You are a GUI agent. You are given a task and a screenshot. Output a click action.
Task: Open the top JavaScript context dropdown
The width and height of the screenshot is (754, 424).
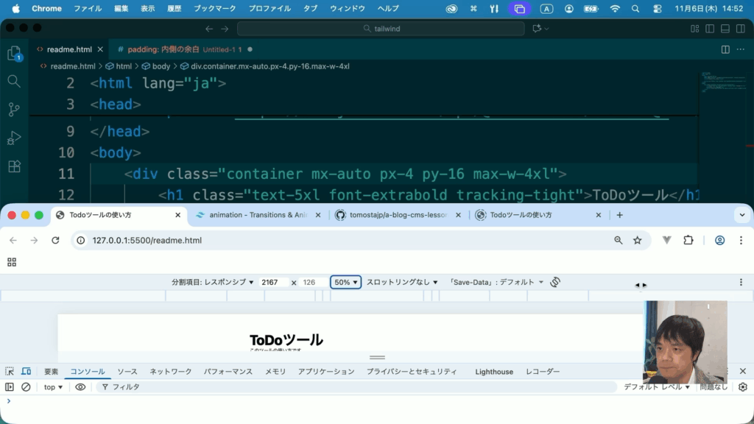click(x=54, y=386)
